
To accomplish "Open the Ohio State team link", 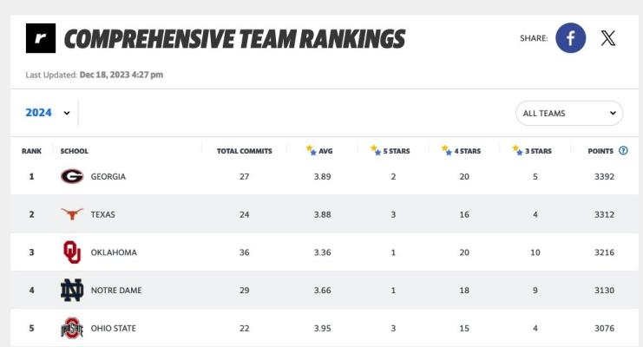I will (x=113, y=328).
